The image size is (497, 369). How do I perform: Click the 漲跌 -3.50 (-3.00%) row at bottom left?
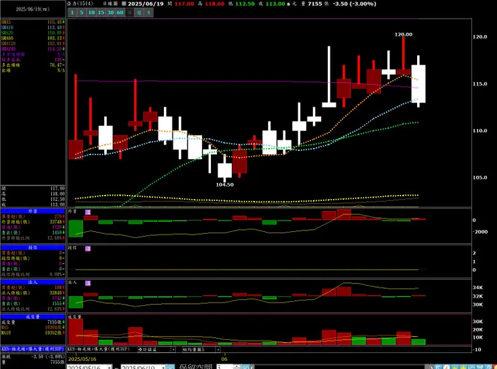(33, 357)
